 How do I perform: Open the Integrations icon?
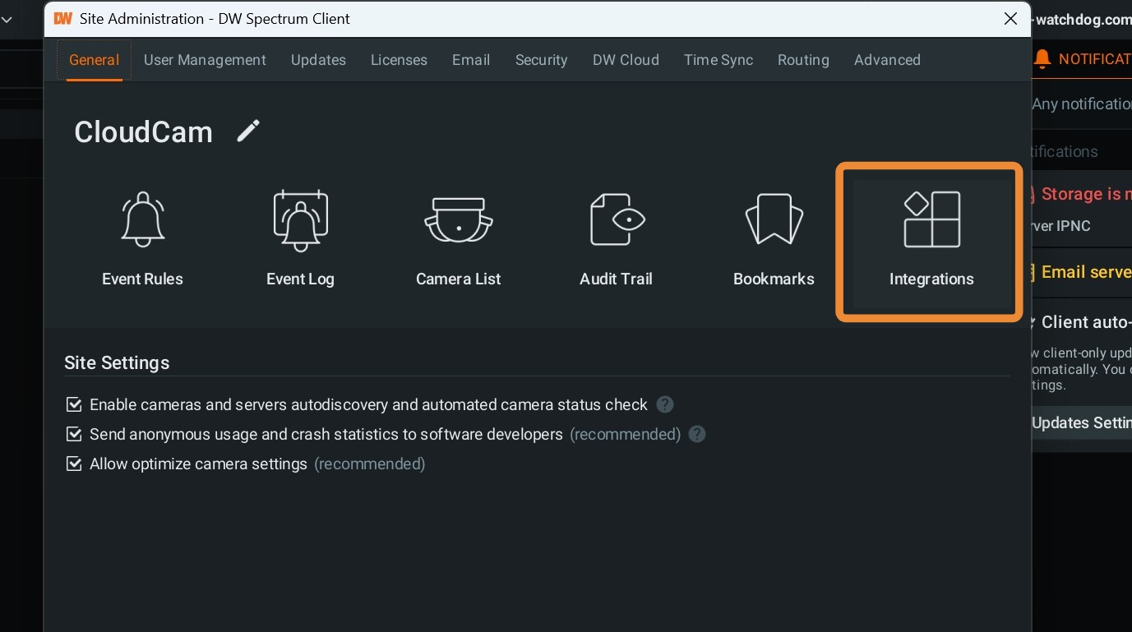tap(931, 220)
